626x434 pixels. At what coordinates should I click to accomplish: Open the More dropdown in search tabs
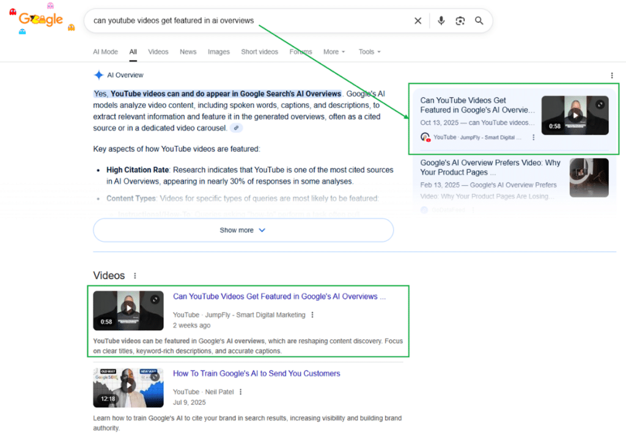(334, 52)
